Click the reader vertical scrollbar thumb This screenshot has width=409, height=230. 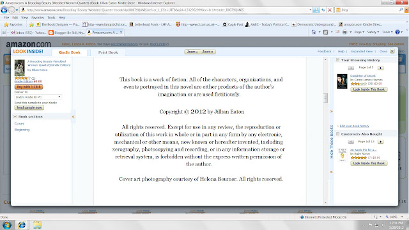tap(325, 98)
